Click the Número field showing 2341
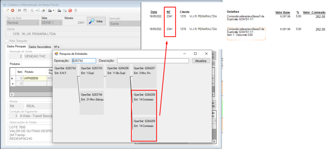The image size is (330, 149). [x=75, y=23]
